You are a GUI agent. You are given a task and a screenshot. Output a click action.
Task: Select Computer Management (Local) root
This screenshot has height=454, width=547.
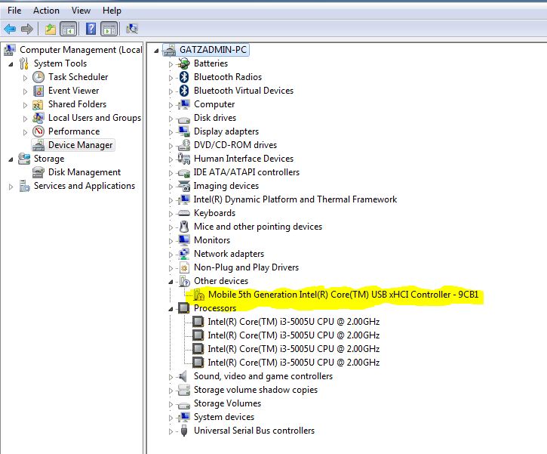click(81, 50)
